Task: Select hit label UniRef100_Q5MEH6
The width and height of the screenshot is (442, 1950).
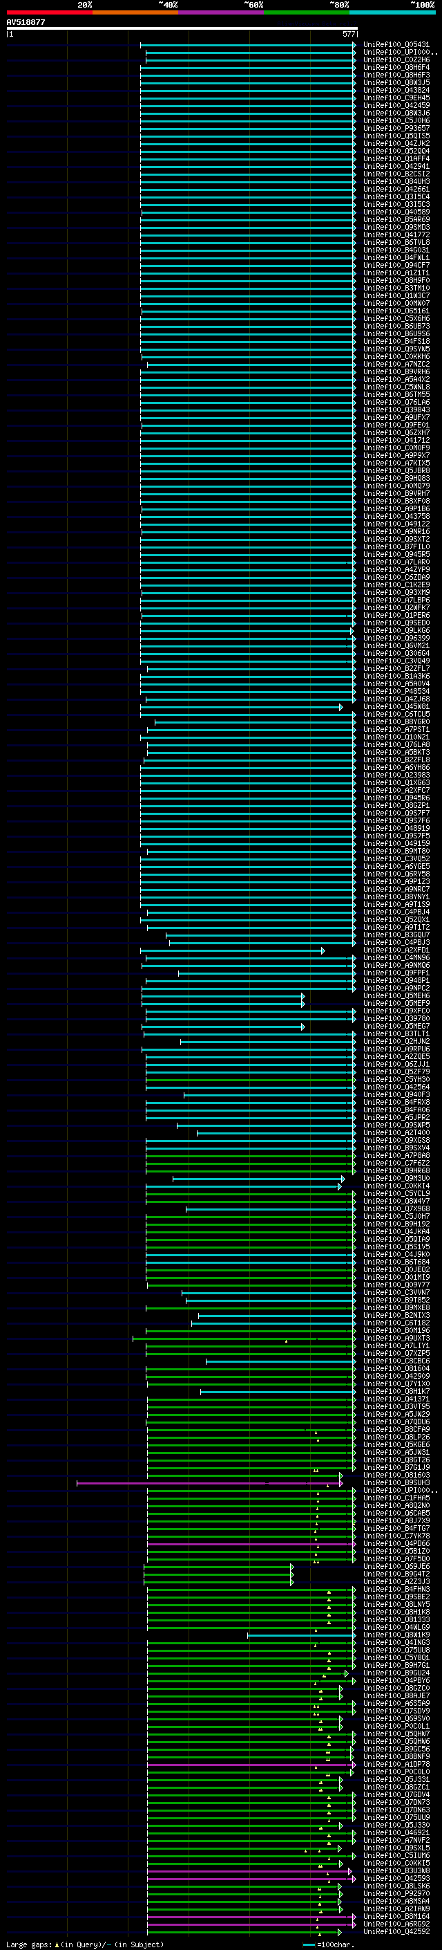Action: 396,995
